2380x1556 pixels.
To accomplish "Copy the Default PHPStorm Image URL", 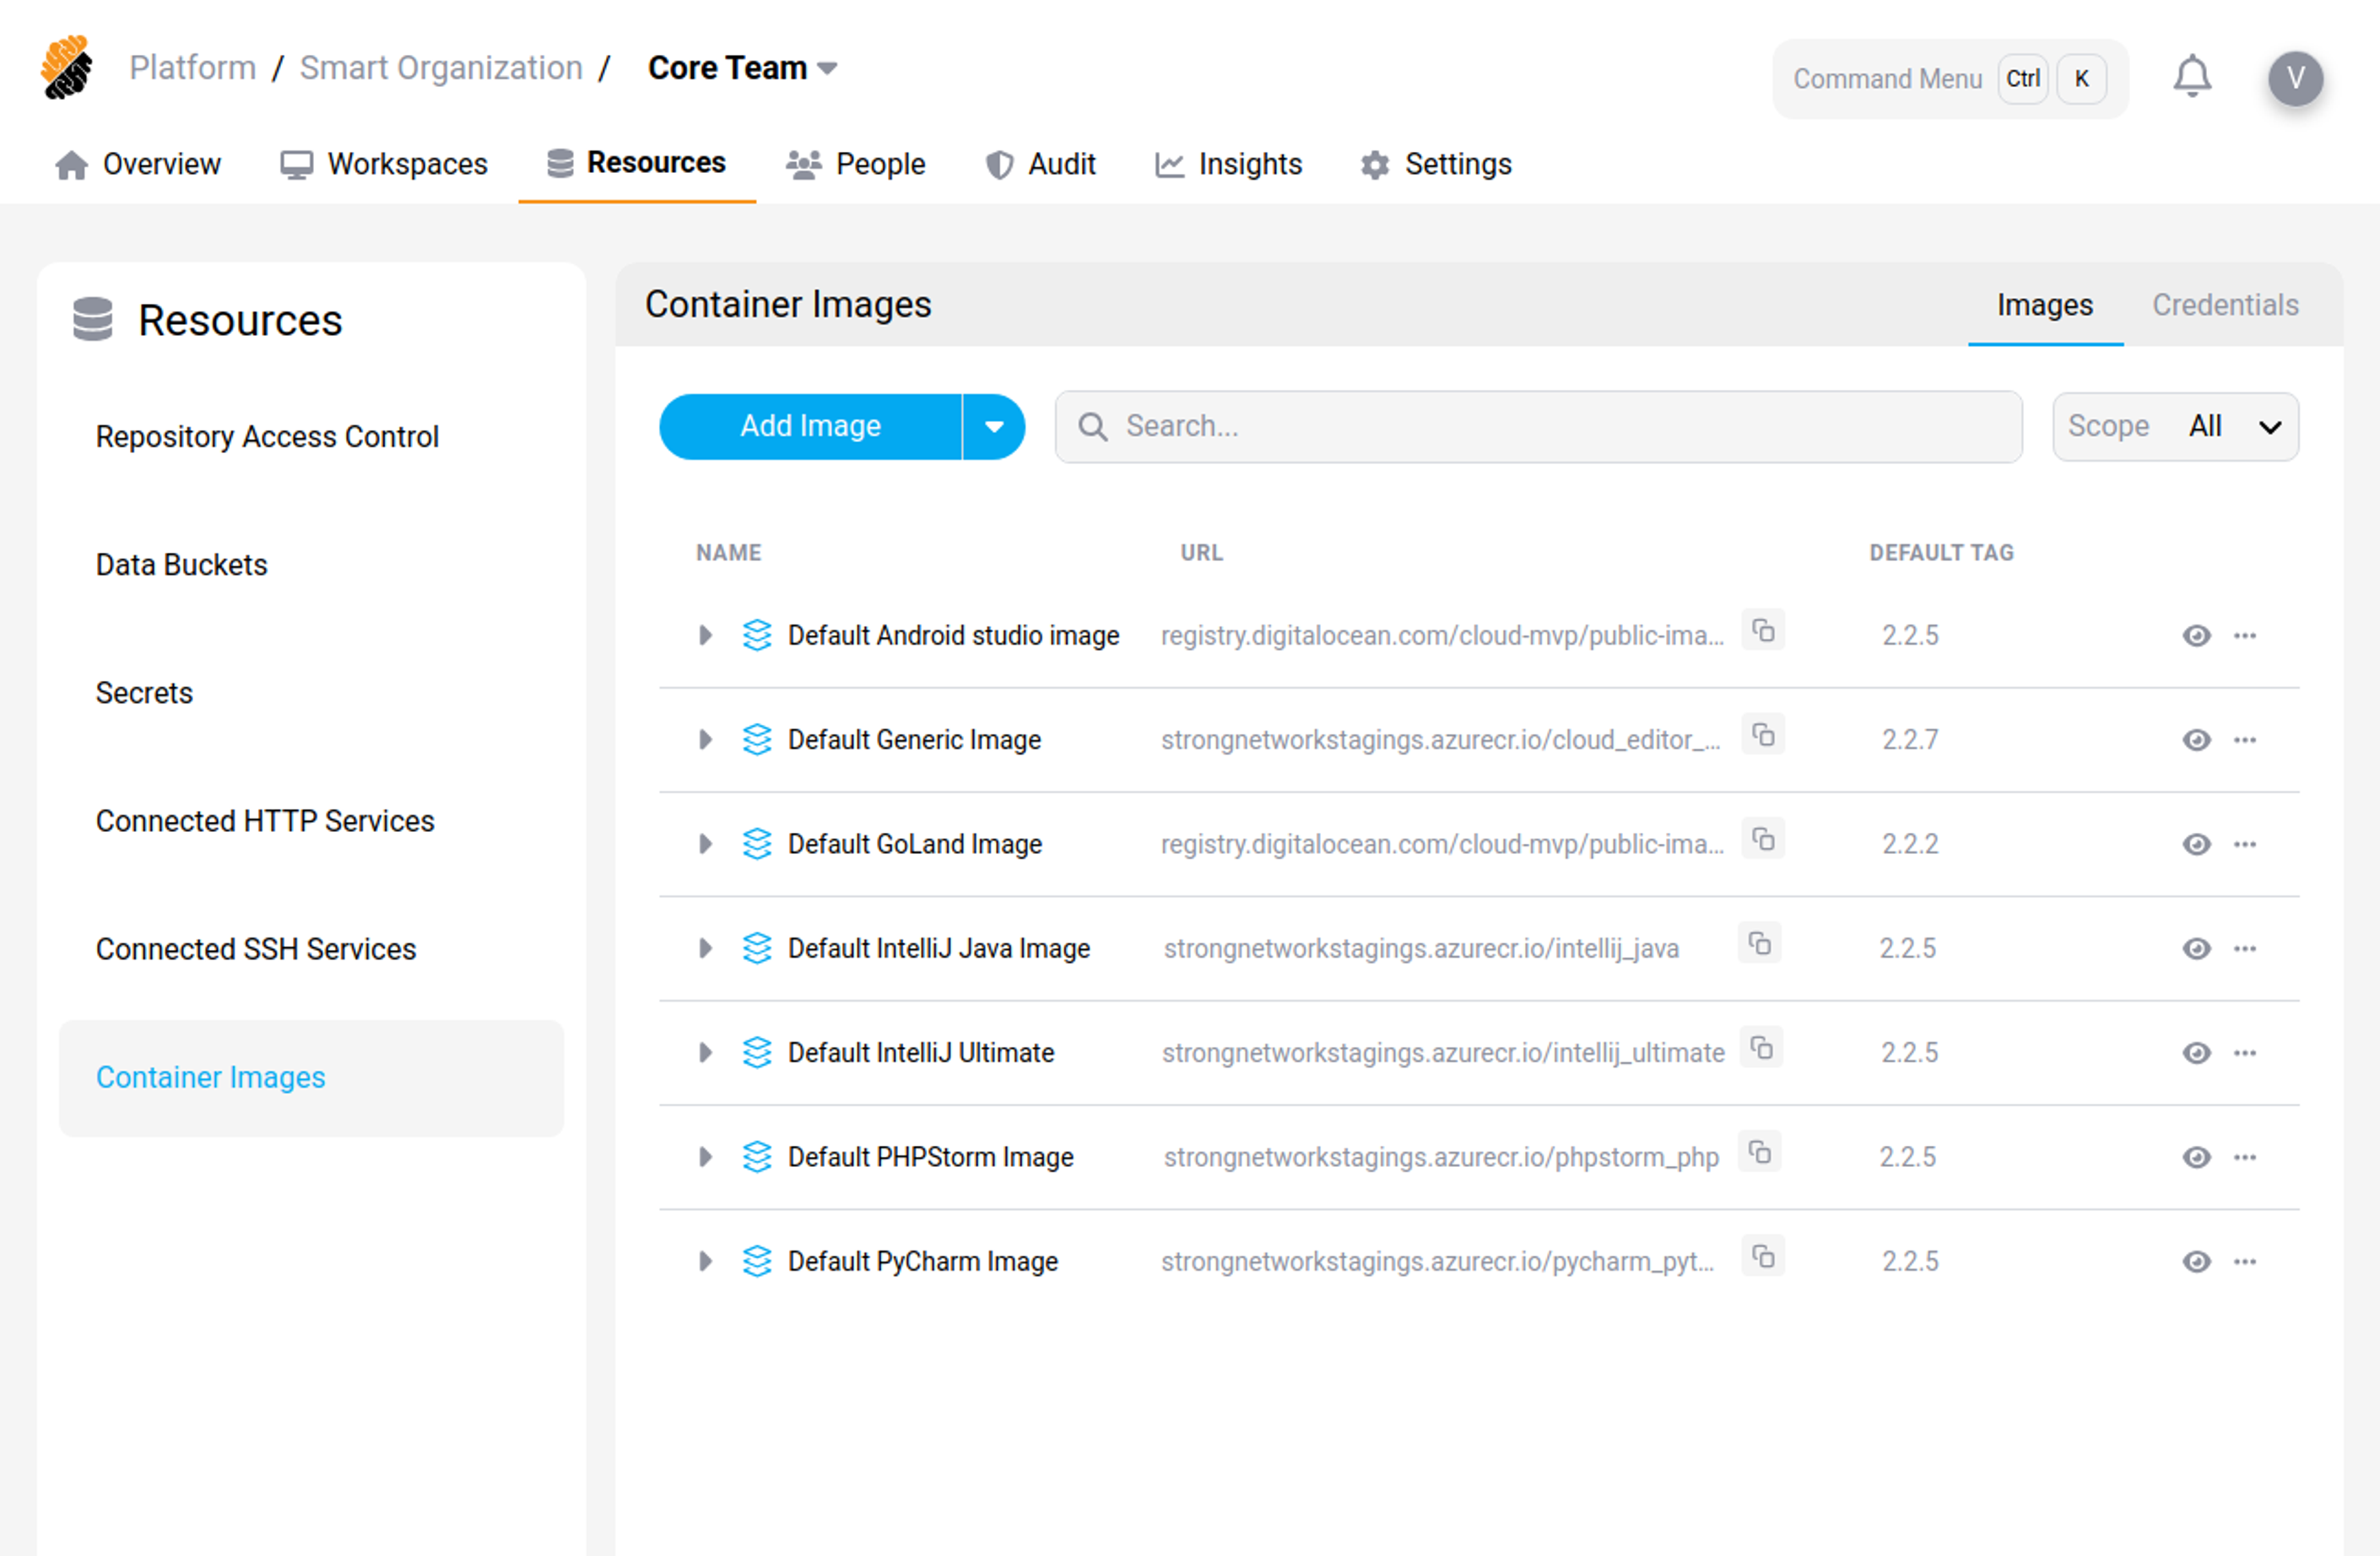I will [1760, 1153].
